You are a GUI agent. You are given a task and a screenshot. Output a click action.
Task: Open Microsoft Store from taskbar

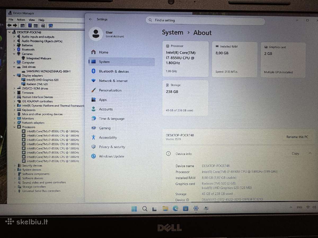point(186,209)
